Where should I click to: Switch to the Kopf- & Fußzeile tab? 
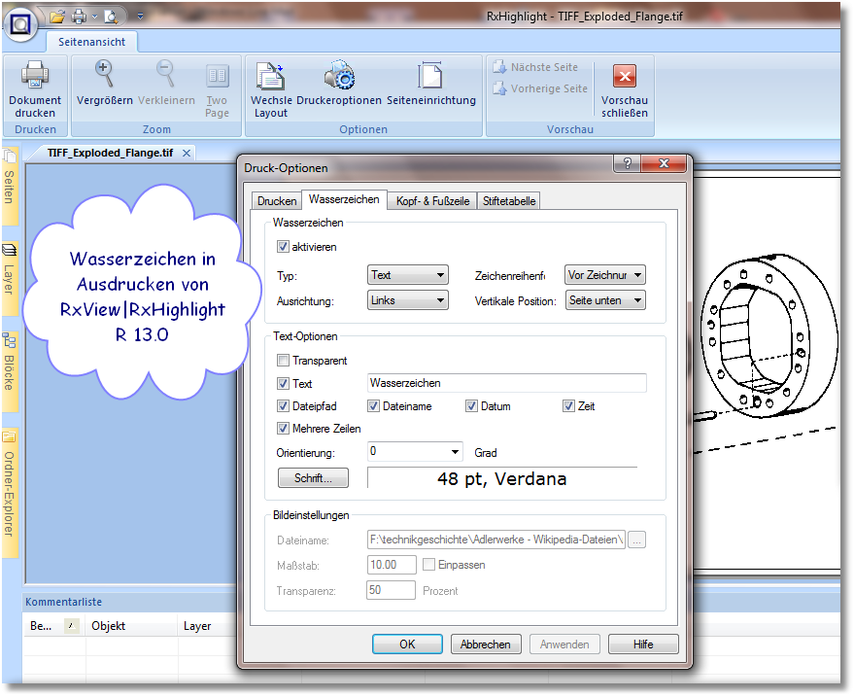(x=432, y=201)
